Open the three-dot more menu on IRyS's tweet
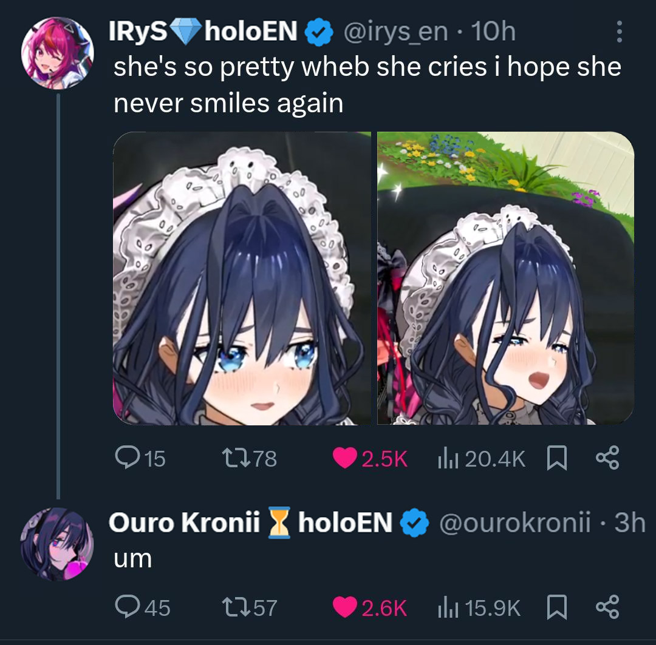 [x=619, y=32]
